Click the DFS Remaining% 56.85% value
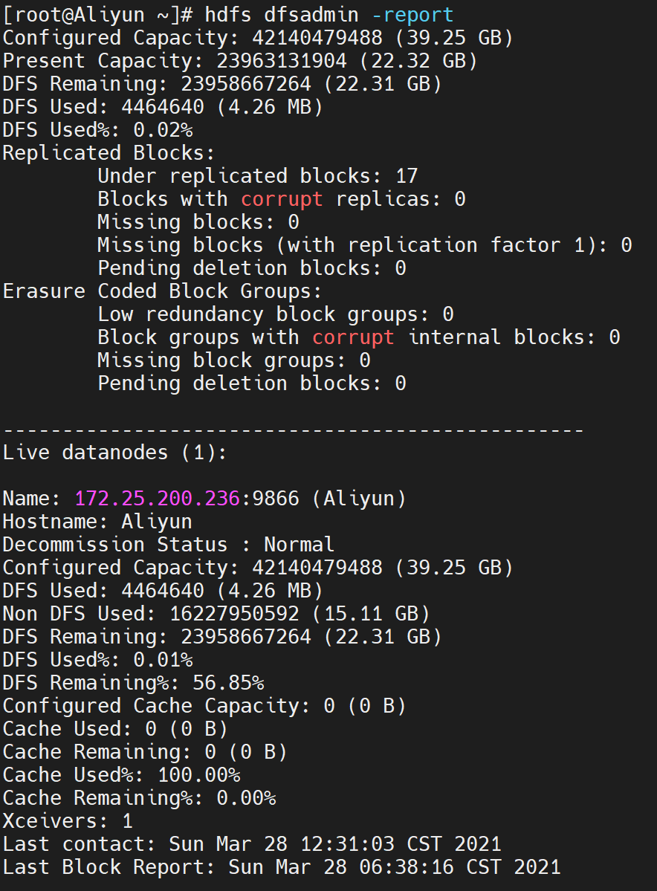 pyautogui.click(x=228, y=682)
